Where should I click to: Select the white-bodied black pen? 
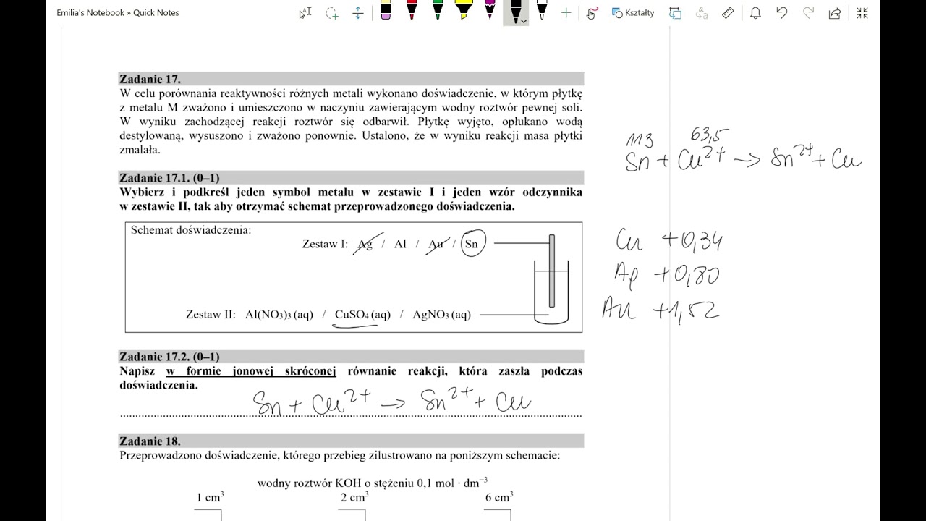tap(542, 12)
